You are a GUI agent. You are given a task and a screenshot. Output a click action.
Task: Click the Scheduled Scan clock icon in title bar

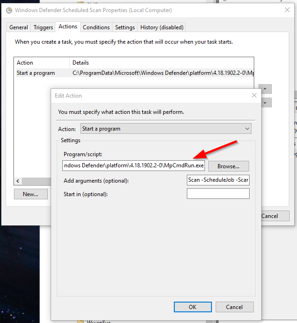(9, 10)
